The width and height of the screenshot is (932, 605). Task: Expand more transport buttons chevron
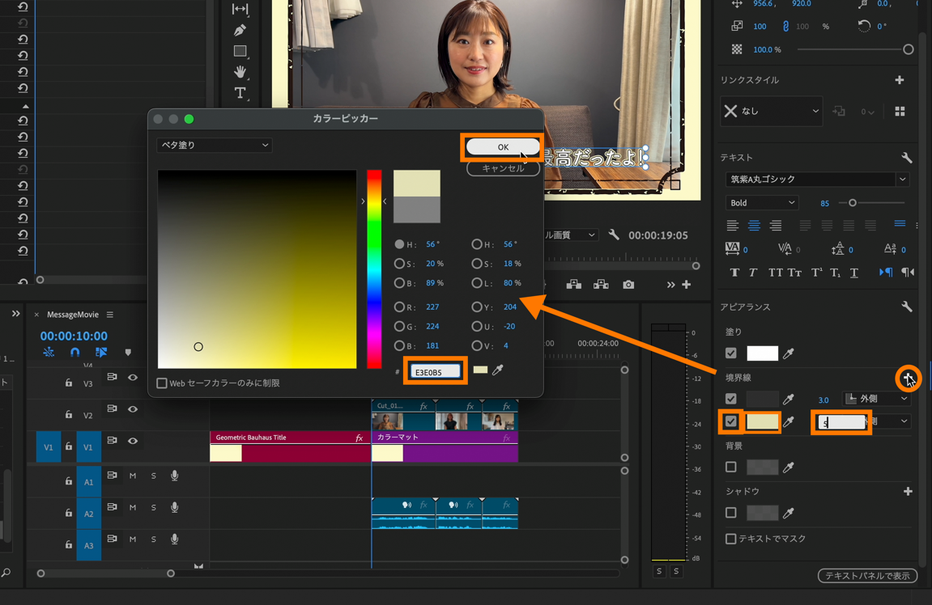click(x=671, y=285)
